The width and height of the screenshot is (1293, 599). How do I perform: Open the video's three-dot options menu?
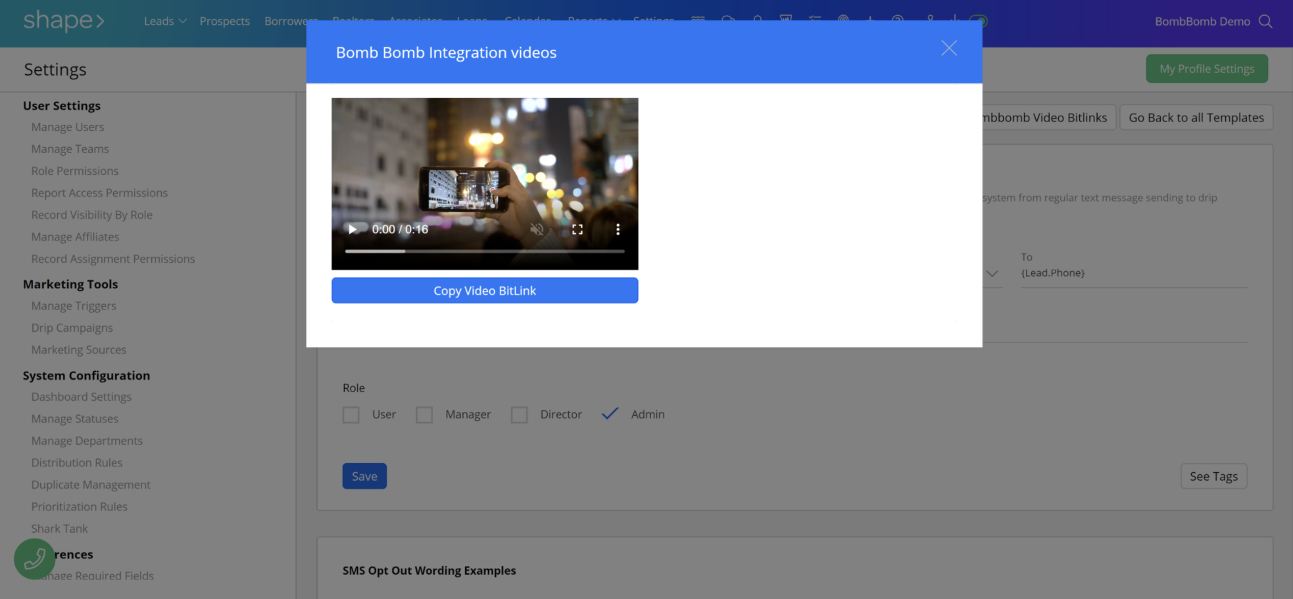click(x=618, y=229)
